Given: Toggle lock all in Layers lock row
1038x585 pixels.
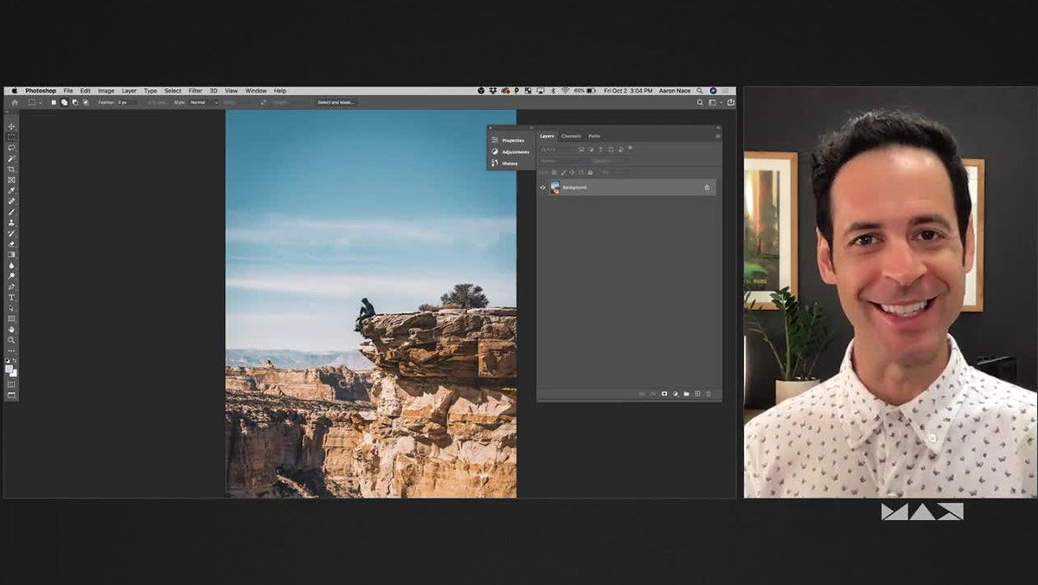Looking at the screenshot, I should 590,172.
